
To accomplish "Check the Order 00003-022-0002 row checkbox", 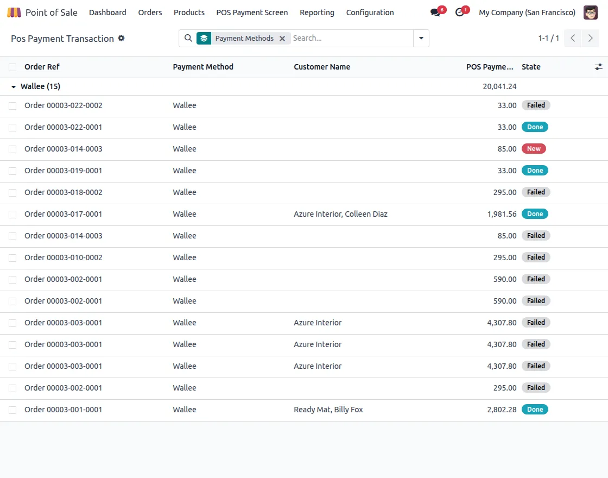I will [x=12, y=105].
